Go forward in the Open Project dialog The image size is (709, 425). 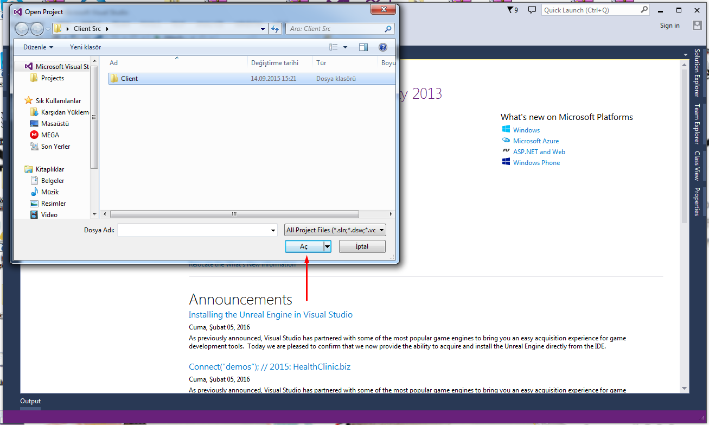pos(37,29)
